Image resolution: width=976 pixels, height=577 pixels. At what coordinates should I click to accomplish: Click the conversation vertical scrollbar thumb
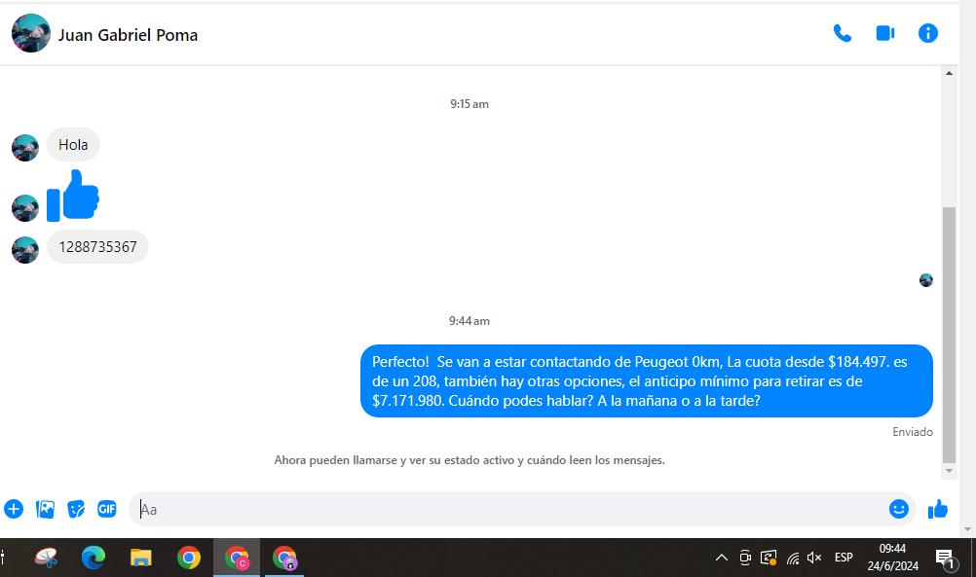point(950,335)
